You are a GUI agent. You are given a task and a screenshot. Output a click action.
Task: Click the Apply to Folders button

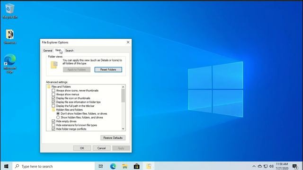(x=77, y=69)
